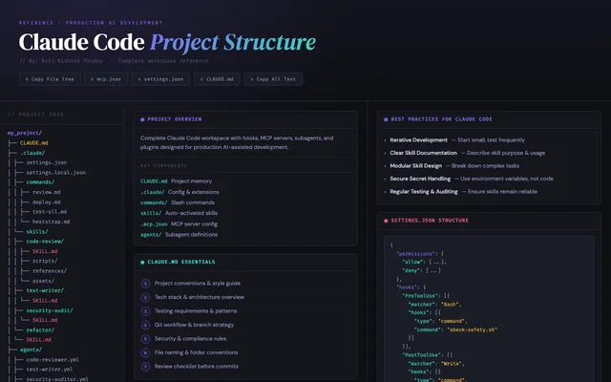
Task: Click numbered circle 5 for Security rules
Action: [x=145, y=339]
